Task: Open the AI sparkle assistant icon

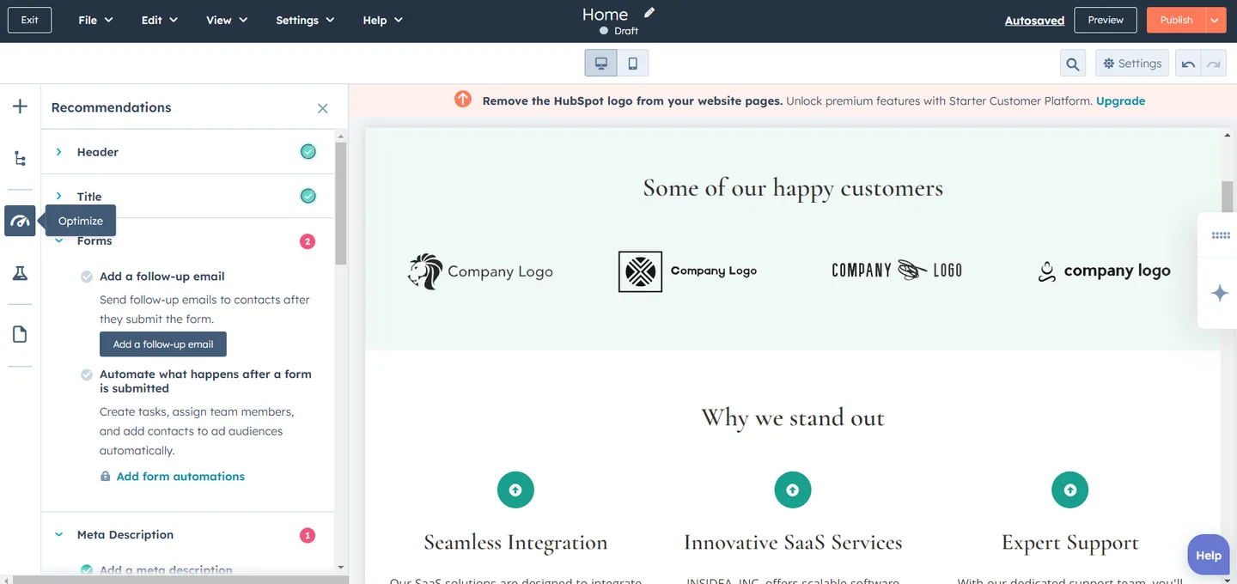Action: (1220, 294)
